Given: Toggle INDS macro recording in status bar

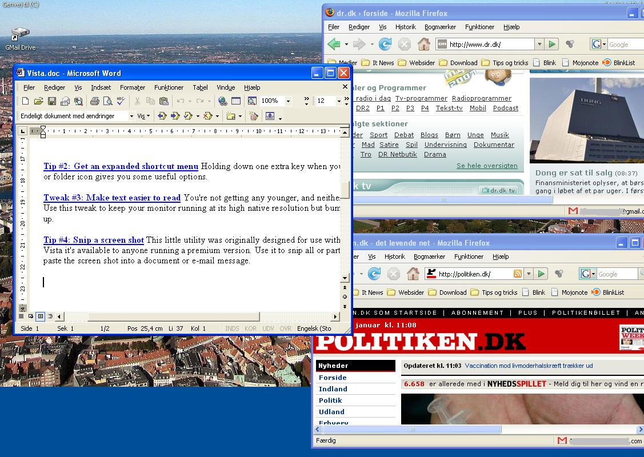Looking at the screenshot, I should click(232, 328).
